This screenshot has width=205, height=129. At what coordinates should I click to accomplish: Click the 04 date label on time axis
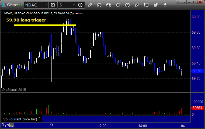tap(183, 126)
